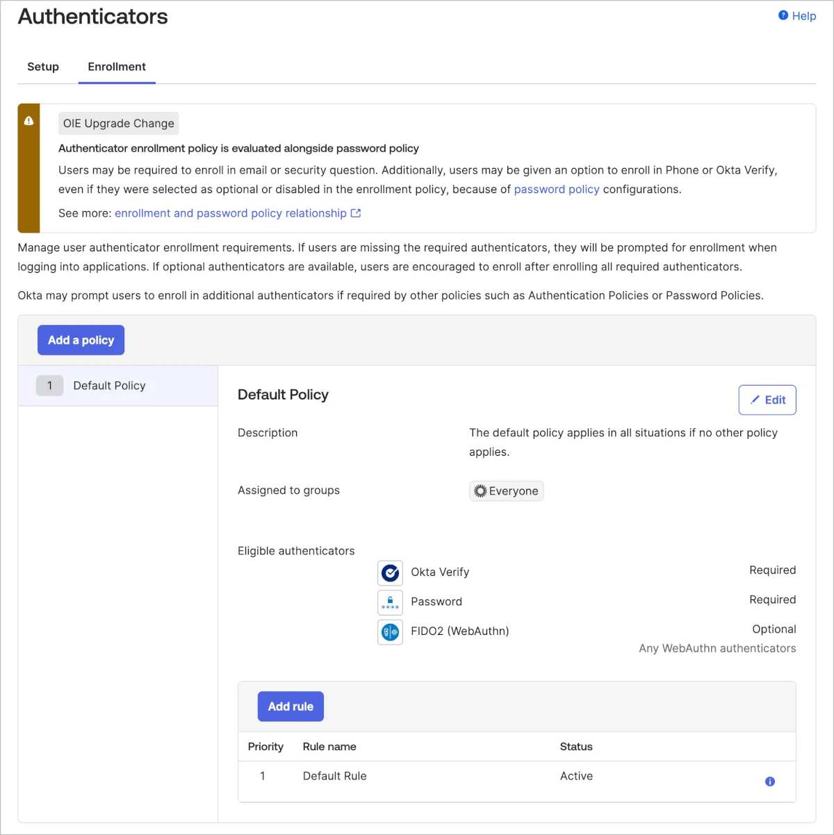834x835 pixels.
Task: Click the Help question mark icon
Action: pos(783,15)
